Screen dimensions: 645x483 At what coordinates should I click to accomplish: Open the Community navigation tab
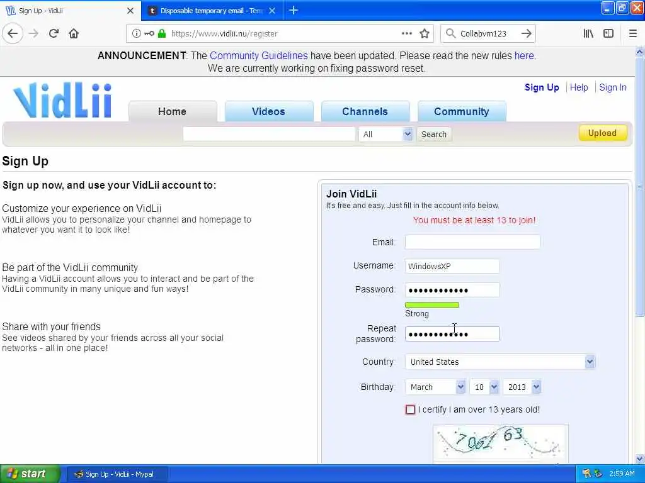click(x=462, y=111)
